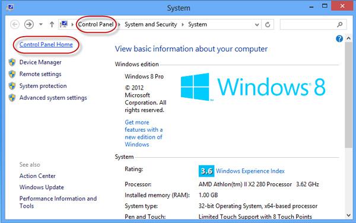Click the AMD Athlon processor value
This screenshot has height=223, width=356.
(x=259, y=184)
